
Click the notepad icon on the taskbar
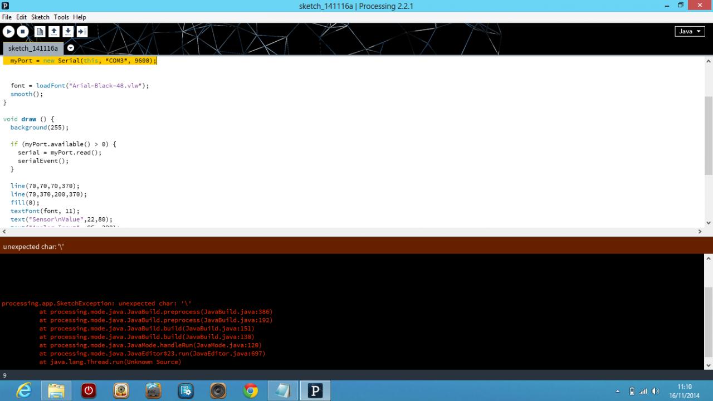coord(282,391)
